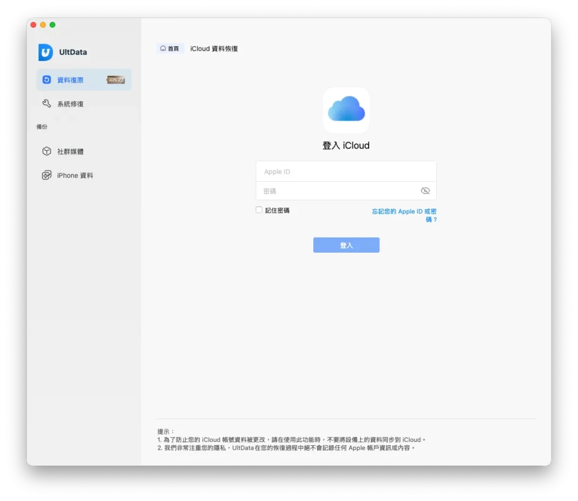This screenshot has width=578, height=501.
Task: Click the 系統修復 wrench icon
Action: coord(46,103)
